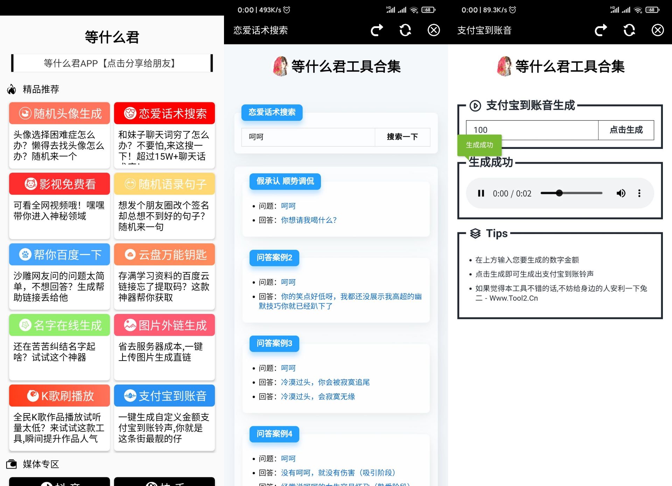
Task: Pause the generated audio playback
Action: [481, 193]
